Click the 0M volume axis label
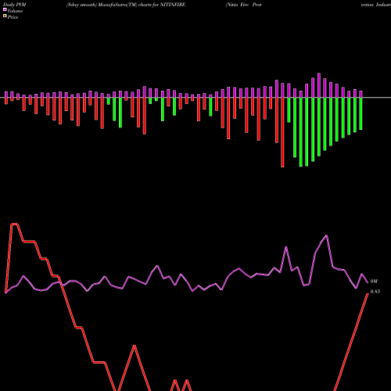This screenshot has height=391, width=391. (x=374, y=282)
